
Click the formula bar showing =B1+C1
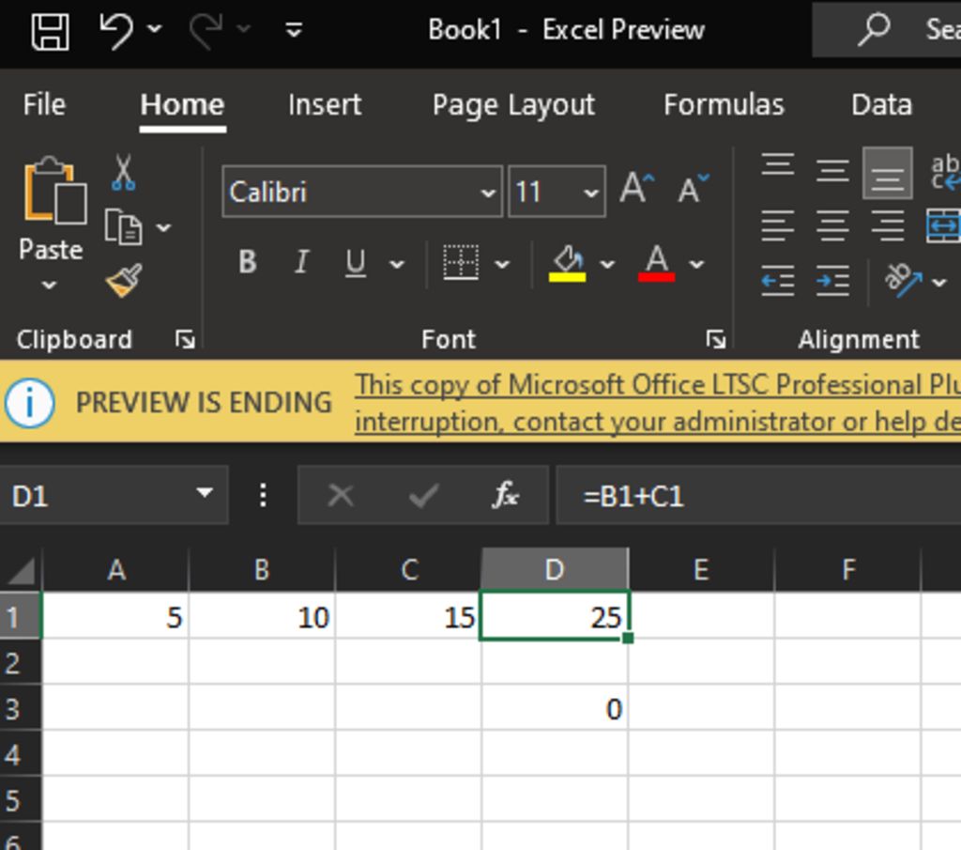point(758,495)
